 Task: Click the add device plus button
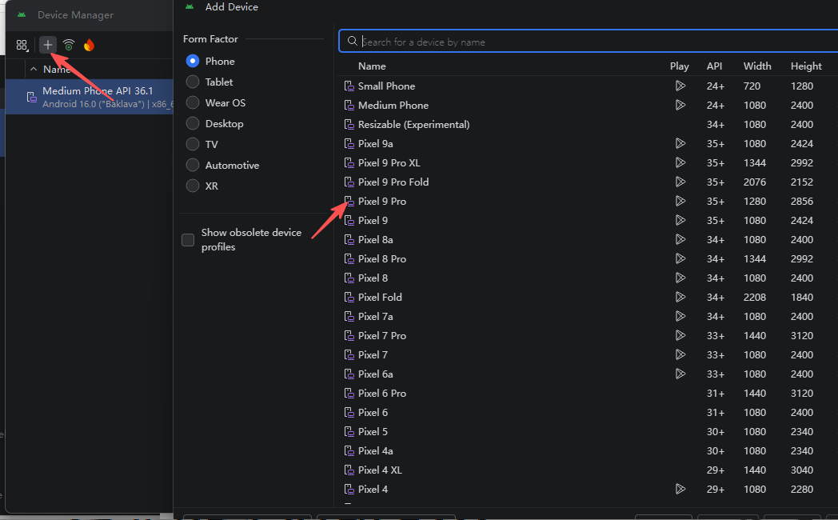tap(47, 45)
